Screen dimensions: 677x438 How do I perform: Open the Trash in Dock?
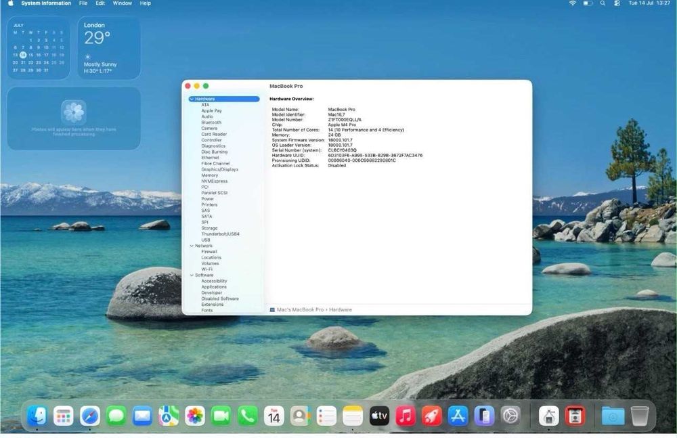click(640, 416)
